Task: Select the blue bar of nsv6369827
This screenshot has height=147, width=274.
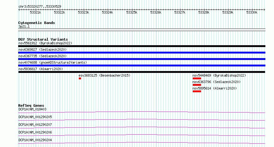Action: 142,53
